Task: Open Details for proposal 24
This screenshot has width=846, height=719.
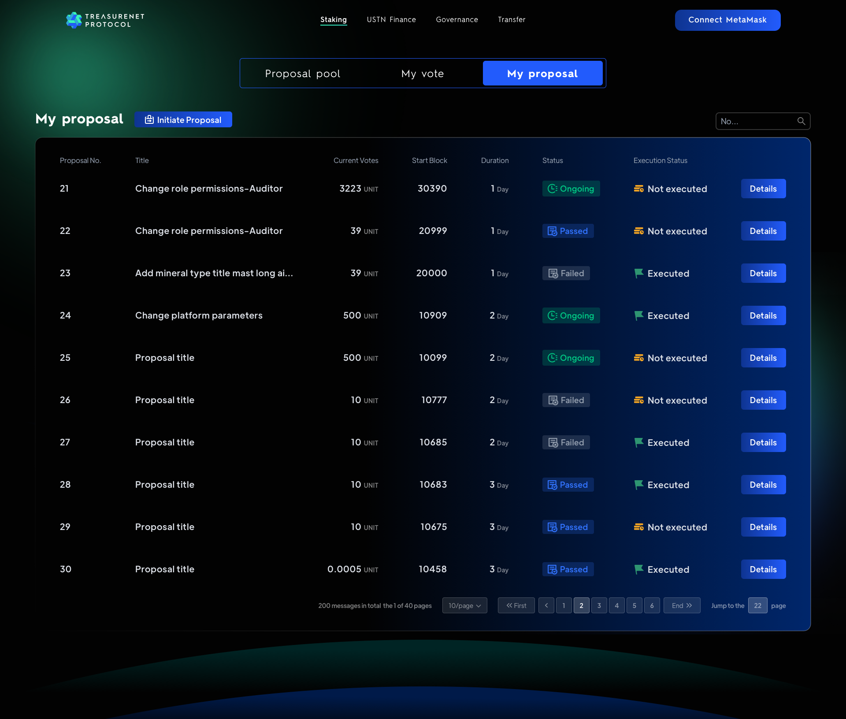Action: pyautogui.click(x=764, y=315)
